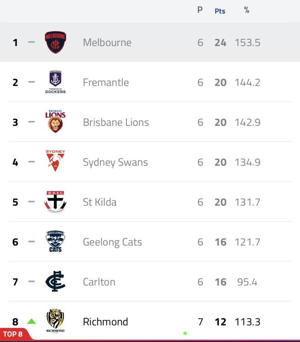Click the Fremantle Dockers logo
300x342 pixels.
pos(55,82)
